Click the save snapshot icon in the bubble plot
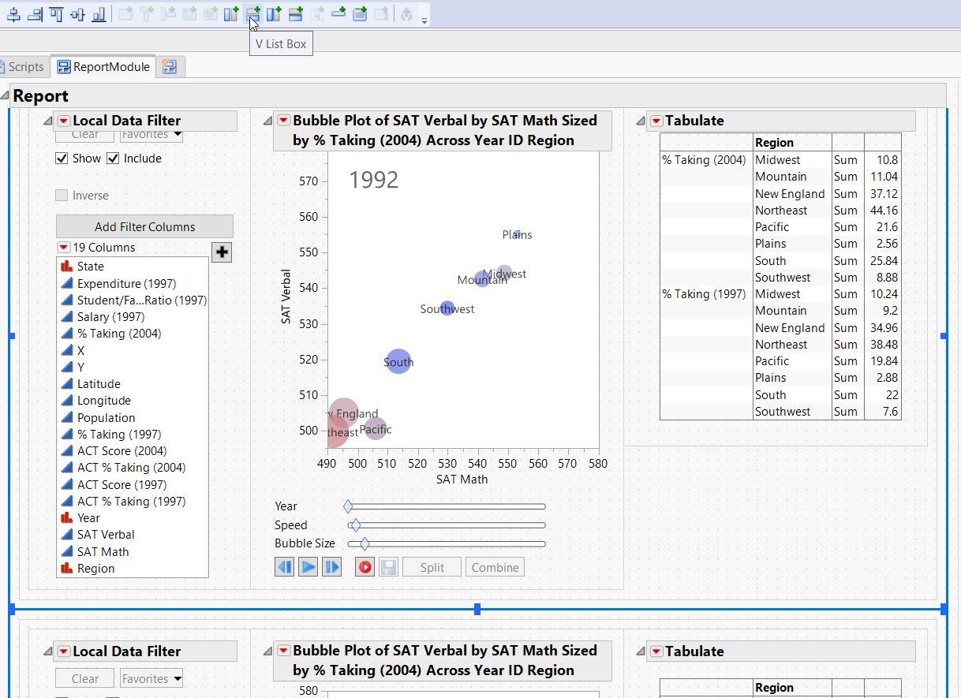 388,566
